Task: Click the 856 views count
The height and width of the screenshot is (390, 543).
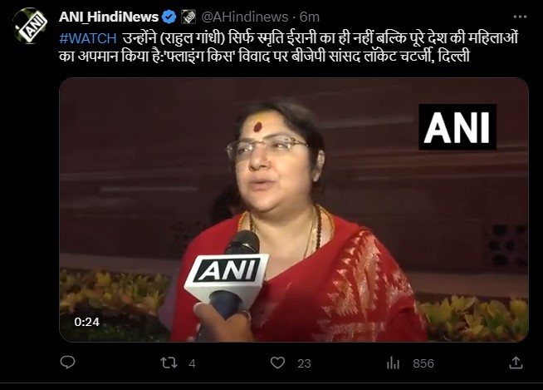Action: click(423, 363)
